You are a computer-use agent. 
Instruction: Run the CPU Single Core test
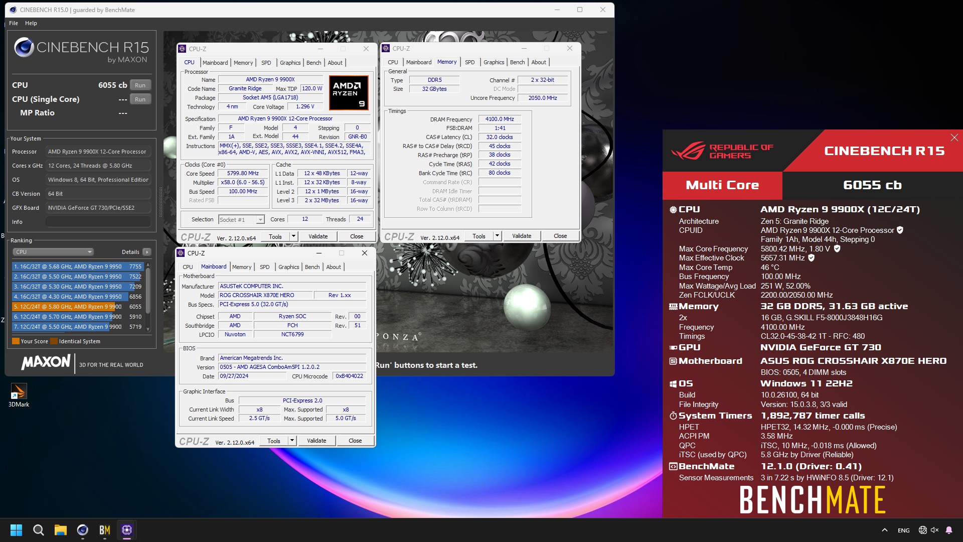coord(140,99)
